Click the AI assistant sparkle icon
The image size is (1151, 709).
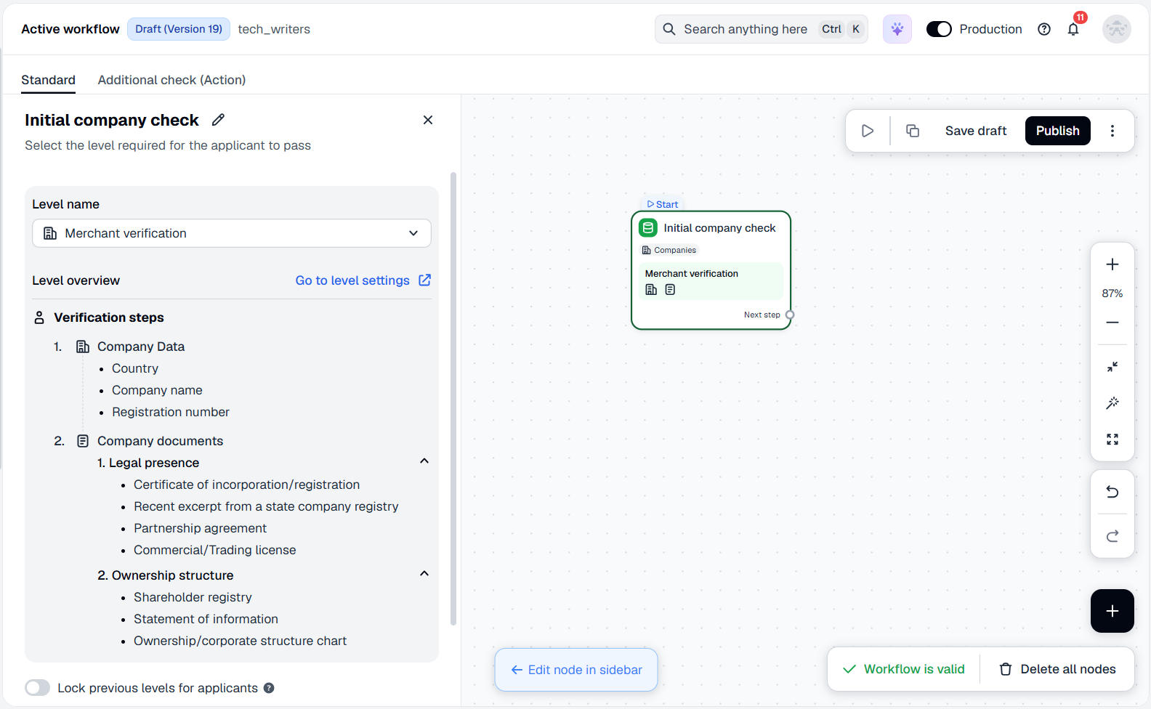click(x=897, y=29)
